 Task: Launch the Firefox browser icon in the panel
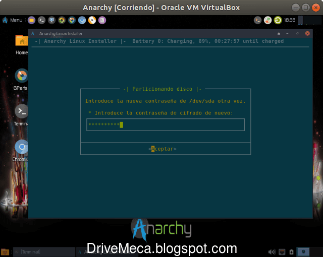click(72, 20)
